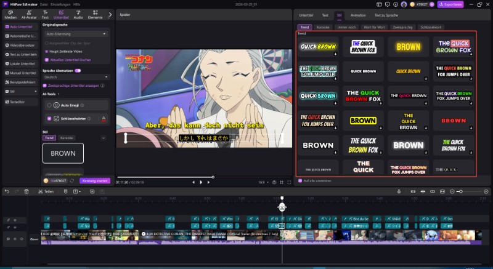Open the Auto-Erkennung language dropdown
493x269 pixels.
76,34
